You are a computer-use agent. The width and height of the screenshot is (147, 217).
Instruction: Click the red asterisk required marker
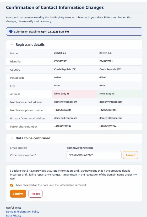pos(36,155)
